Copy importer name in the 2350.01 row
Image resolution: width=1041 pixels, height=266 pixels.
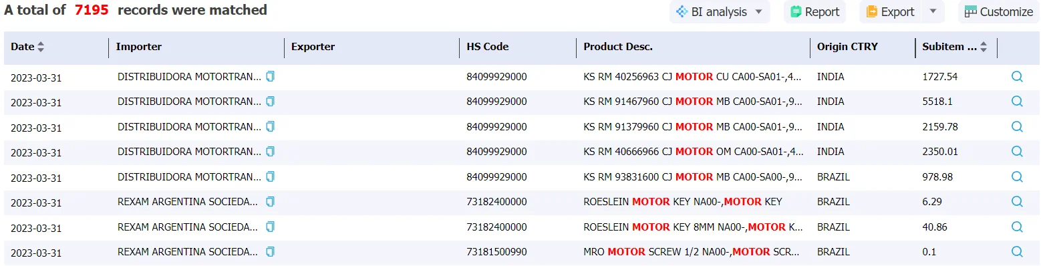click(270, 152)
